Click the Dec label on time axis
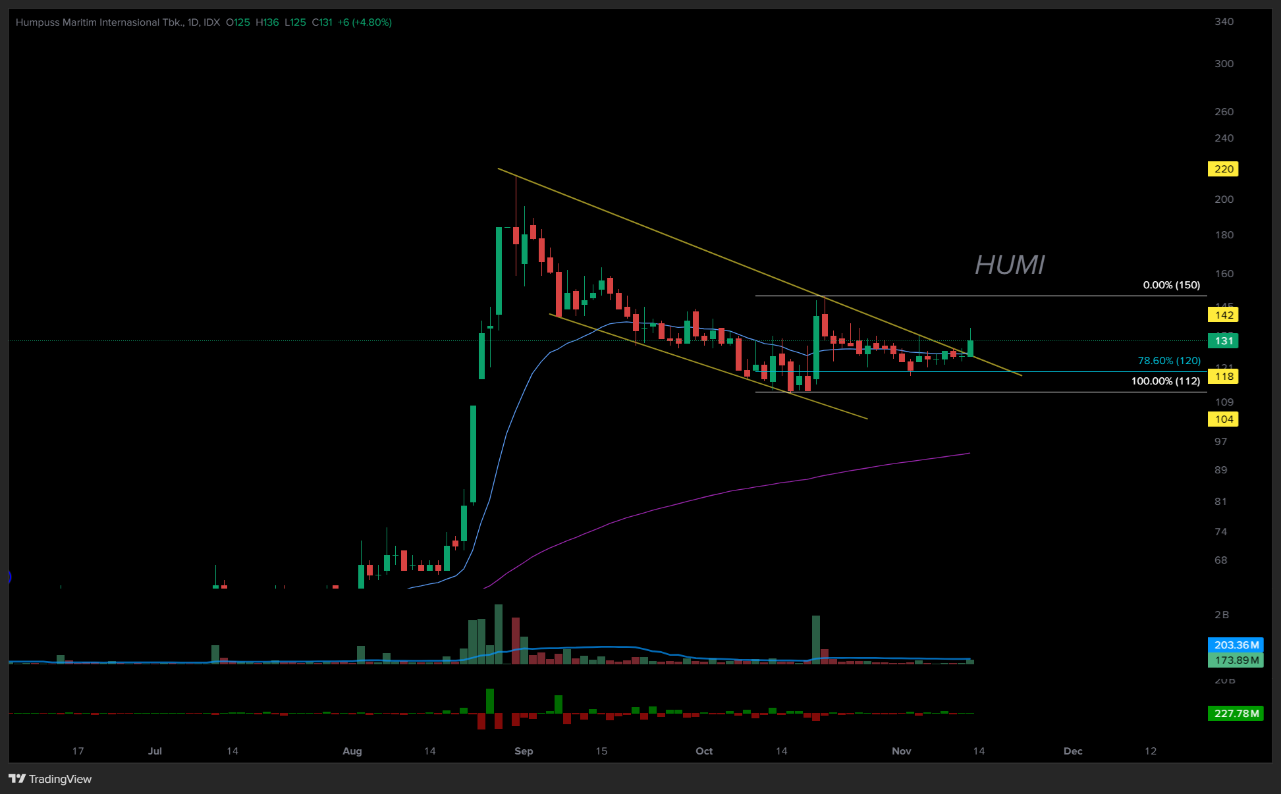 coord(1072,751)
